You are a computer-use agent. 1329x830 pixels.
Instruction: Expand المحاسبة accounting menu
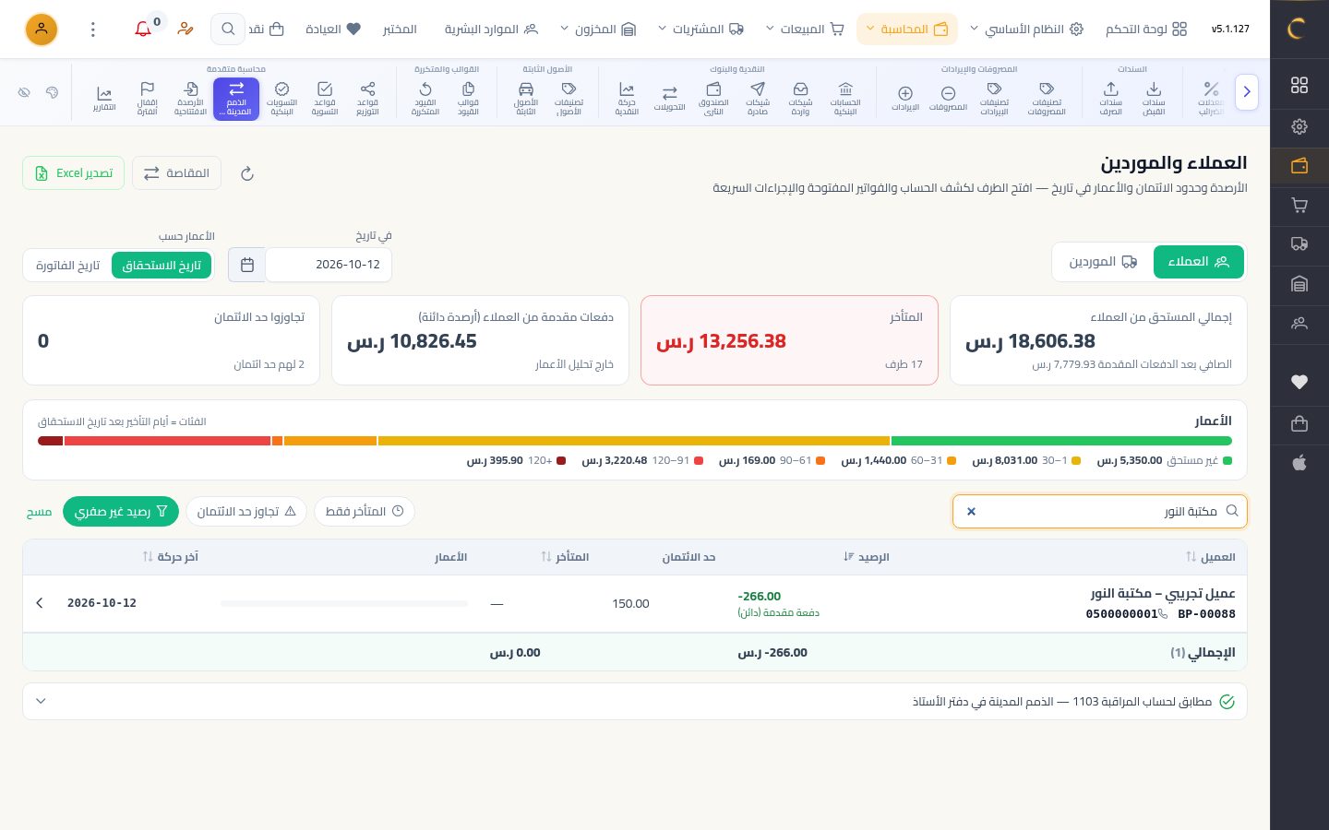907,30
